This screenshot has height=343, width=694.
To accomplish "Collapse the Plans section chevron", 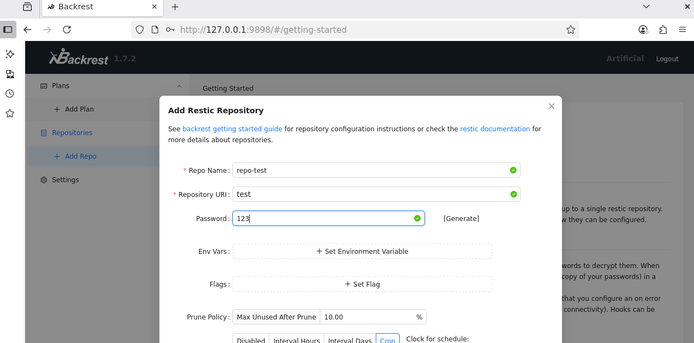I will pyautogui.click(x=179, y=86).
